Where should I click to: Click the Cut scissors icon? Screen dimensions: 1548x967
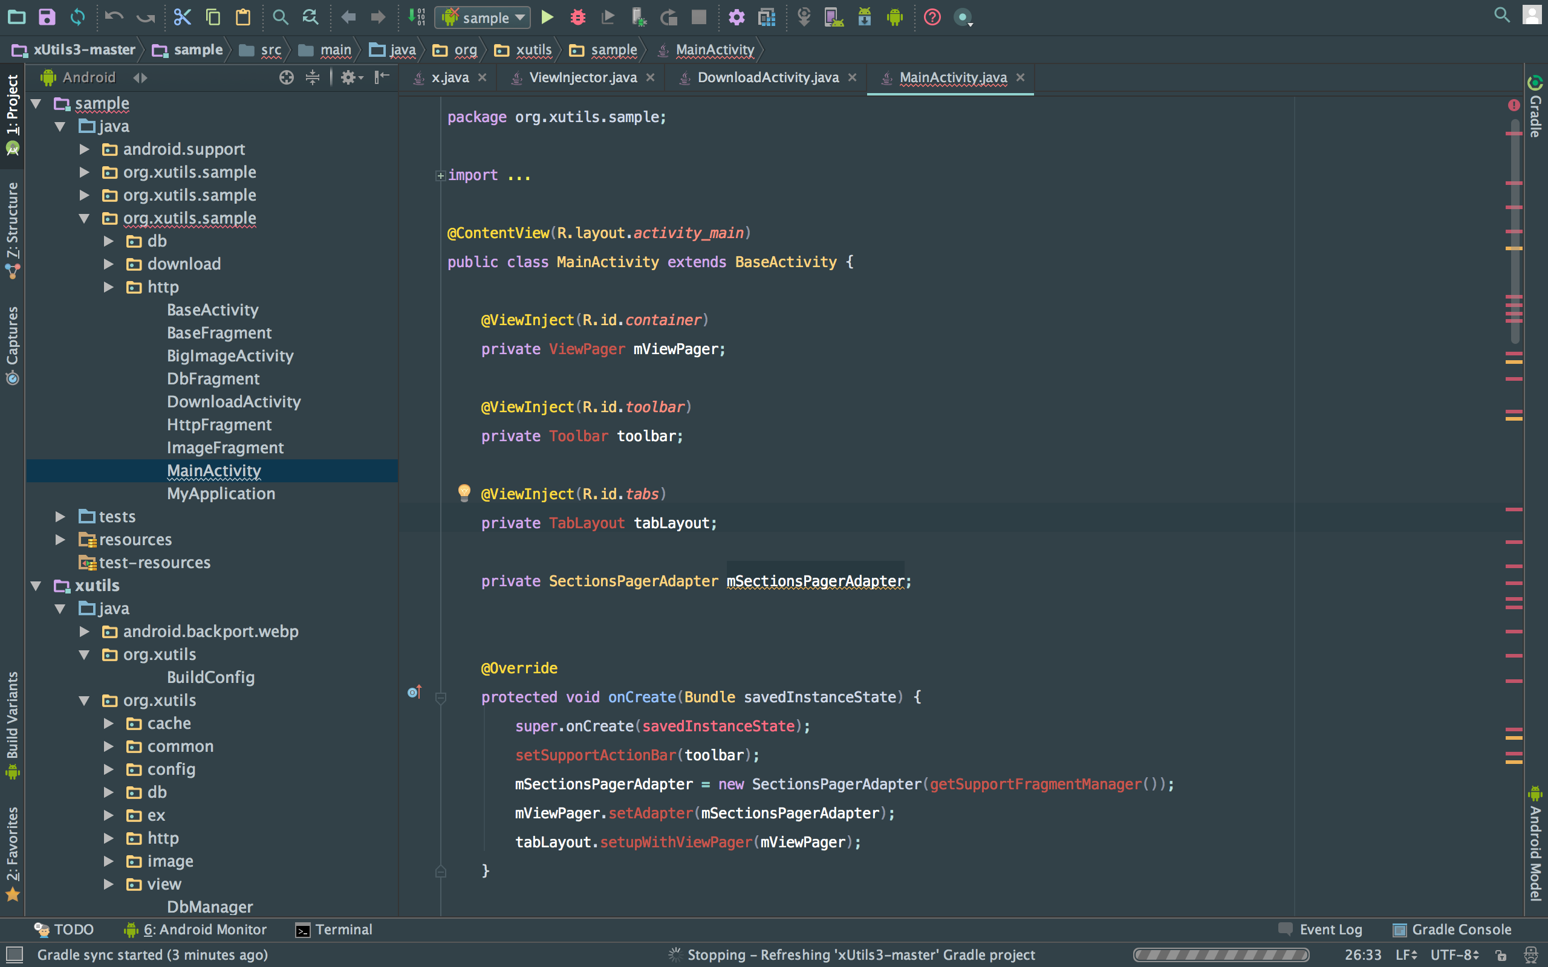[x=183, y=18]
